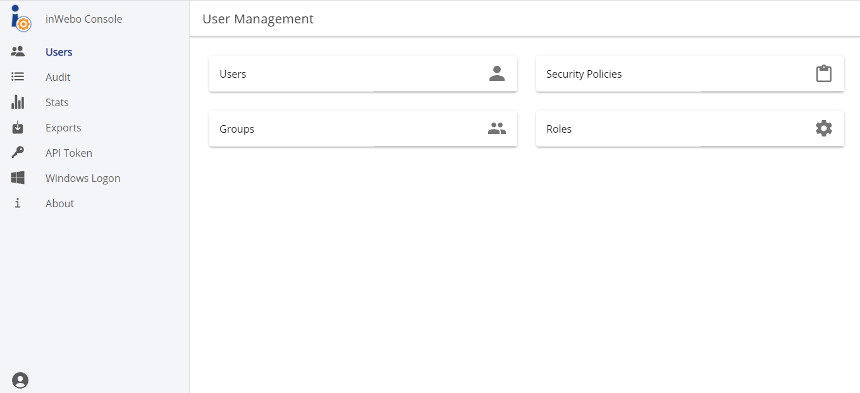Click the inWebo logo icon
This screenshot has height=393, width=860.
coord(20,18)
